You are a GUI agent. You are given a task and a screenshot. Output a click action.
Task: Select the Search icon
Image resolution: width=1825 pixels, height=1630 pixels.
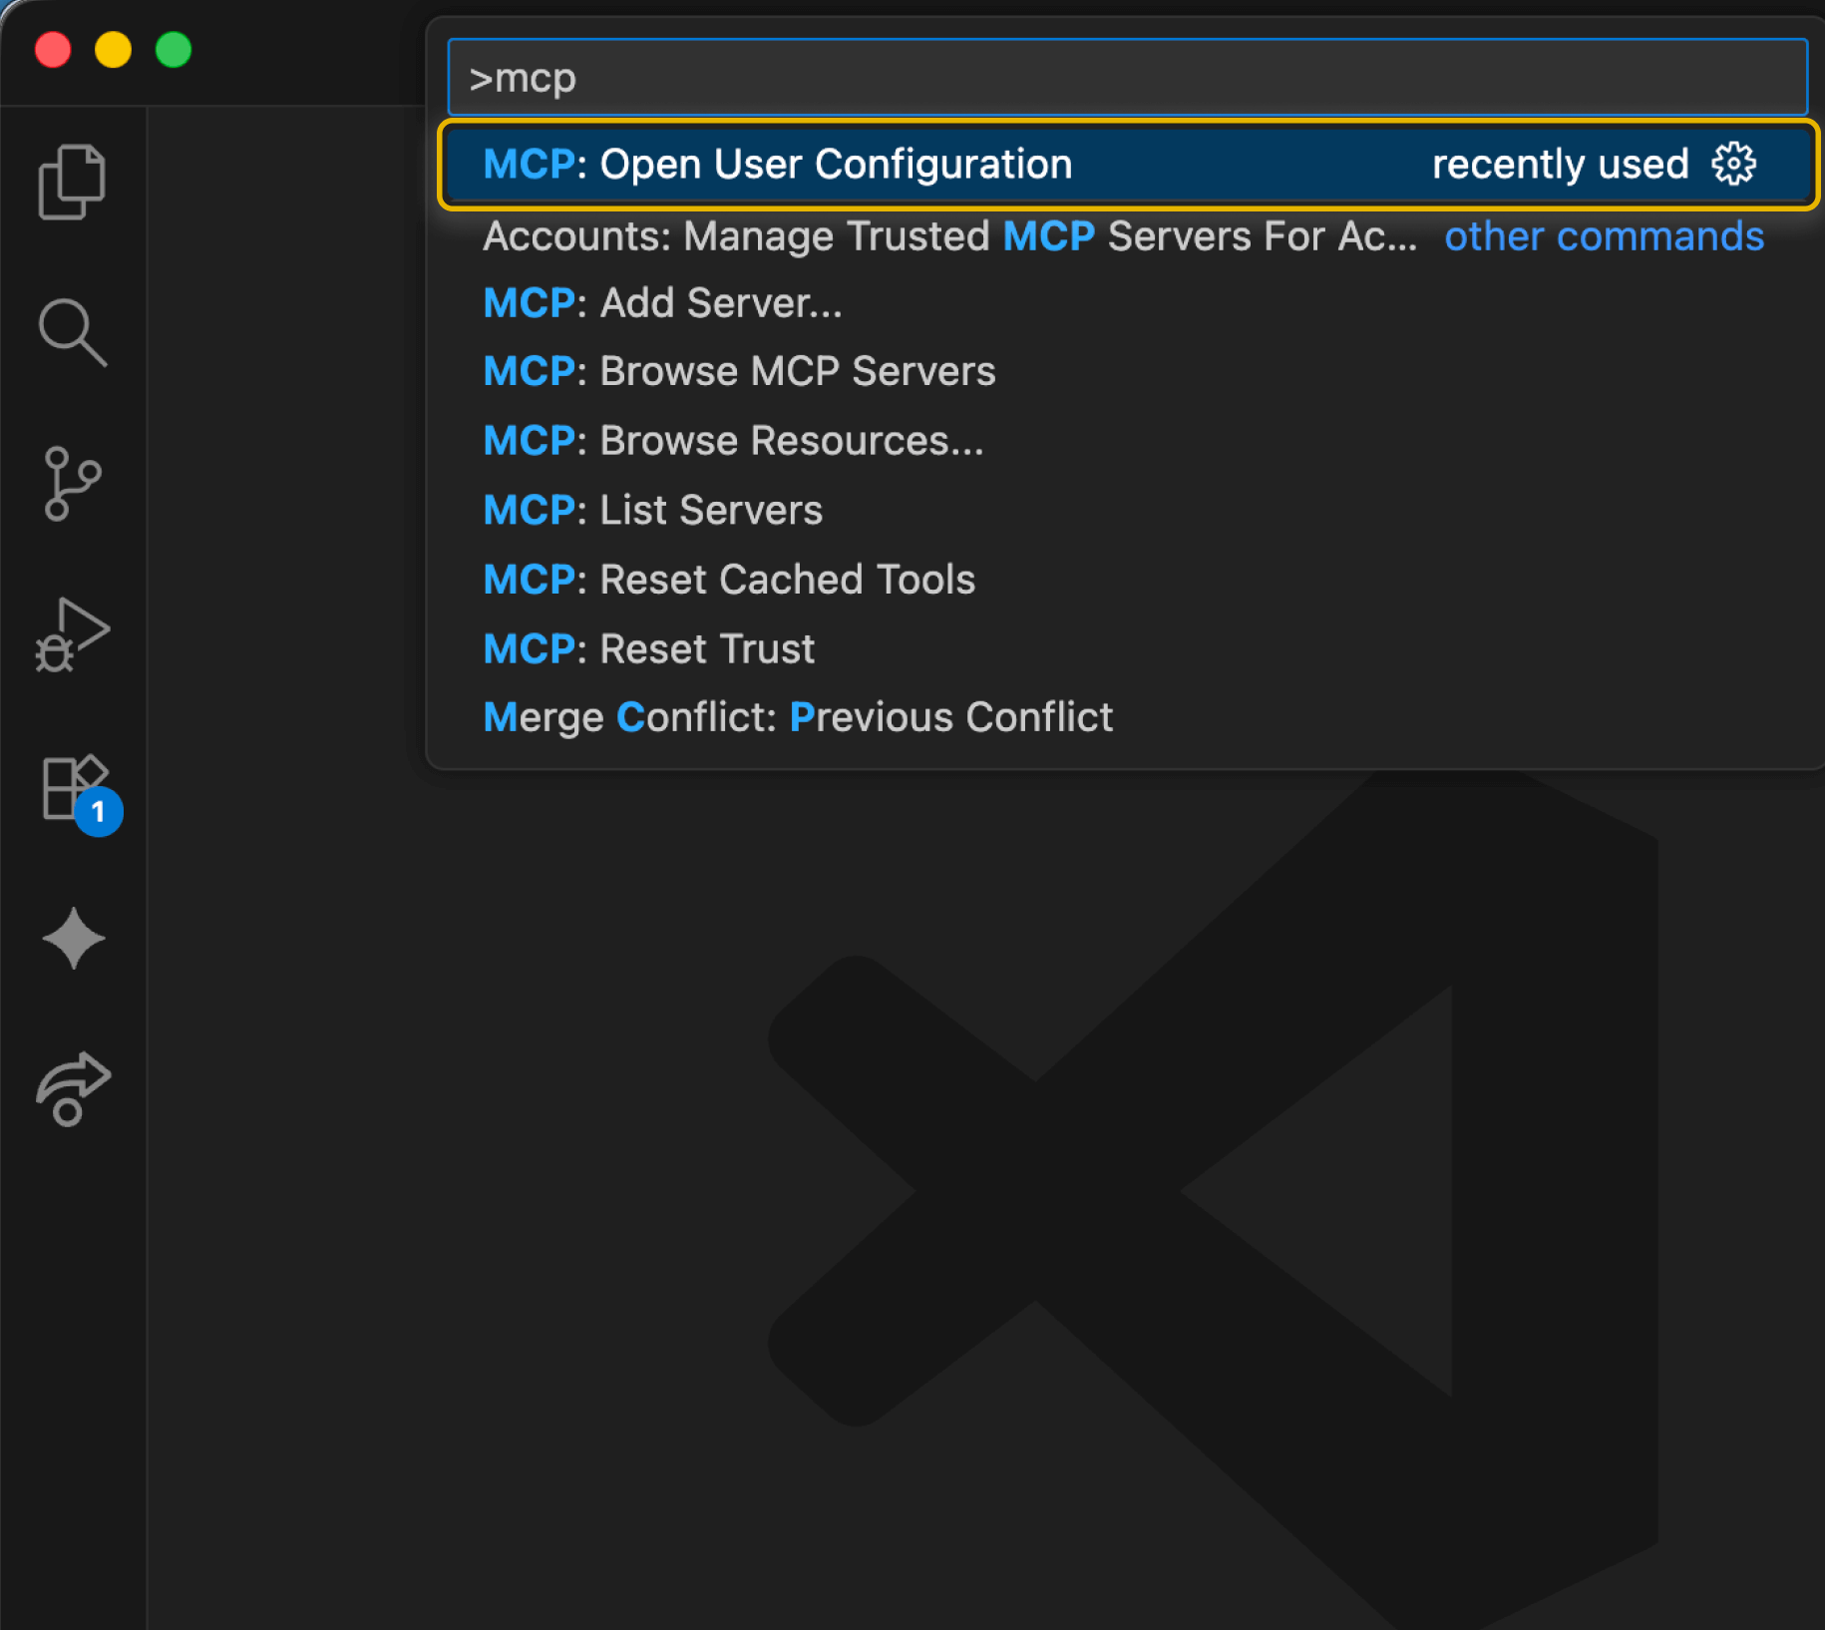[73, 332]
